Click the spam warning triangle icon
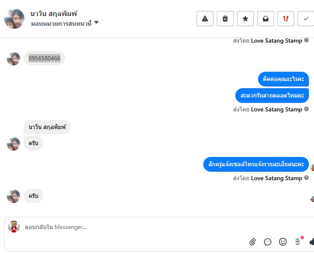The image size is (314, 254). click(x=205, y=19)
